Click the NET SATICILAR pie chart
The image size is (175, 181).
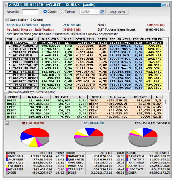coord(35,137)
